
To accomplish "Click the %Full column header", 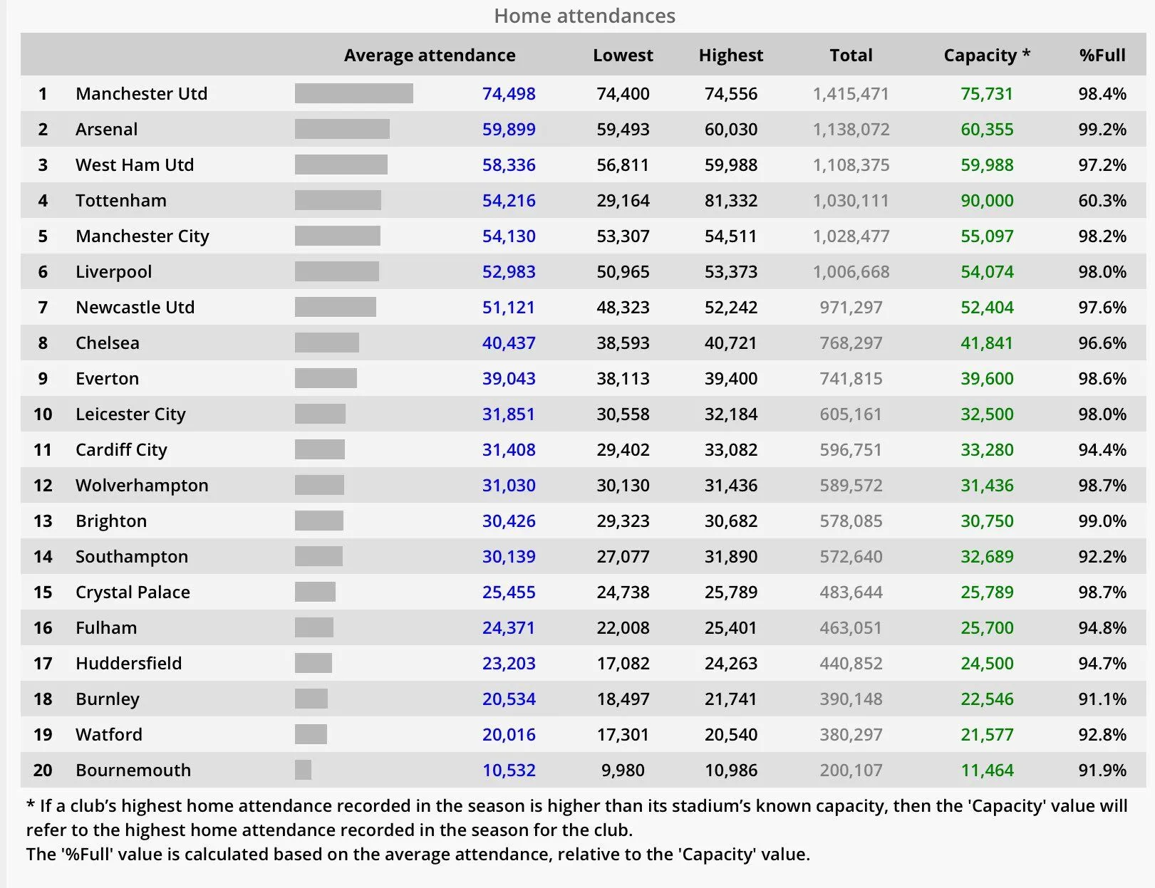I will (1102, 55).
